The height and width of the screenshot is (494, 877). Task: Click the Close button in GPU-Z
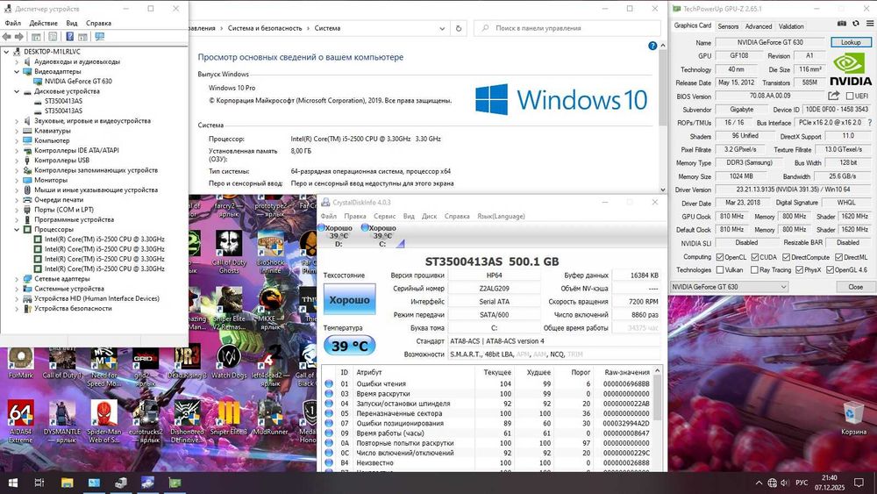click(855, 286)
